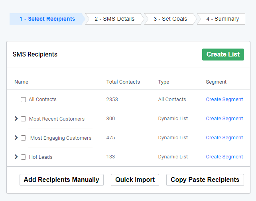Screen dimensions: 256x201
Task: Create Segment for Most Engaging Customers
Action: [224, 138]
